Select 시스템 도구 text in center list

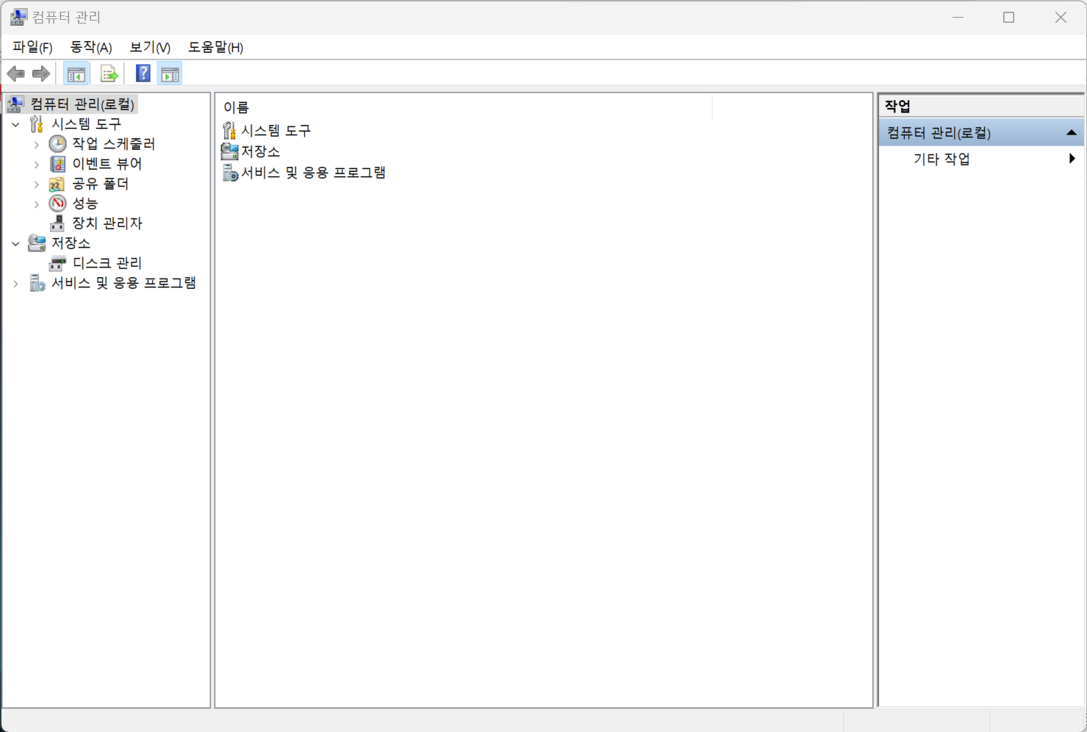click(x=276, y=131)
